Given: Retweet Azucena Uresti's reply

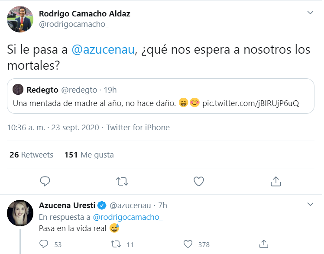Looking at the screenshot, I should 116,244.
